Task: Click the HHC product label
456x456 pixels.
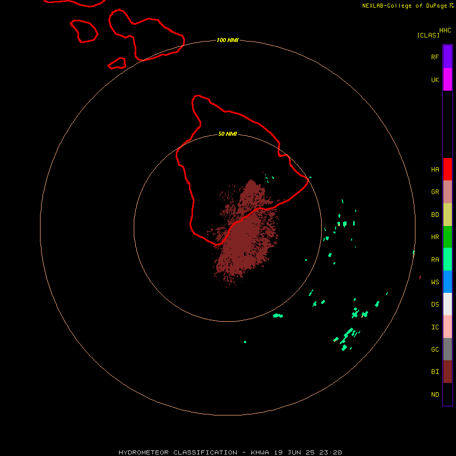Action: [445, 30]
